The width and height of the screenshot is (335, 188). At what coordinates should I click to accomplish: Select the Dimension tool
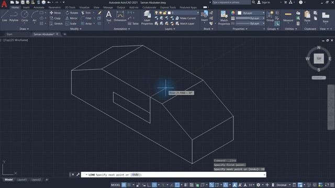[x=120, y=16]
